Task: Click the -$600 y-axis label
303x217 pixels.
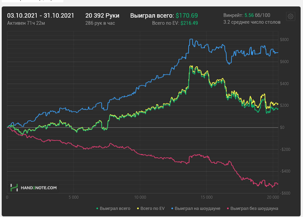Action: click(285, 193)
